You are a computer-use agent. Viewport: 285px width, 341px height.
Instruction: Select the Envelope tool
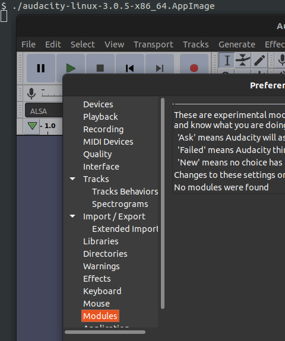tap(243, 60)
